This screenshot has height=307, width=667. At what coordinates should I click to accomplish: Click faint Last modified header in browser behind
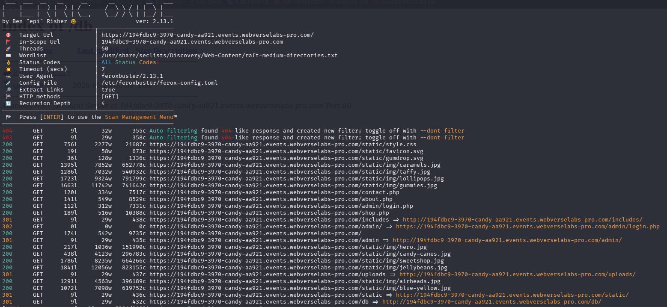click(x=103, y=50)
